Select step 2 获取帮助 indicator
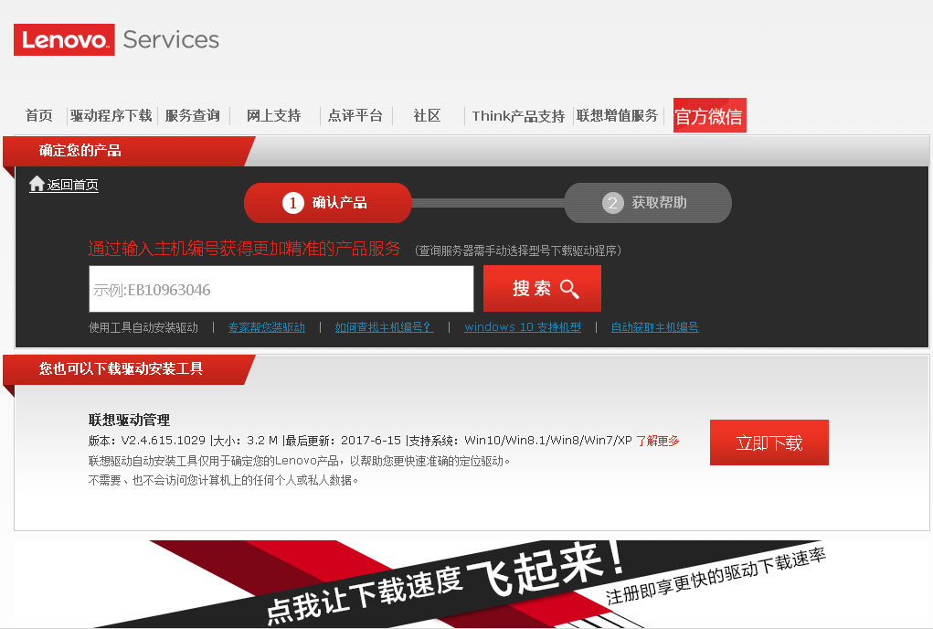This screenshot has height=629, width=933. (647, 203)
